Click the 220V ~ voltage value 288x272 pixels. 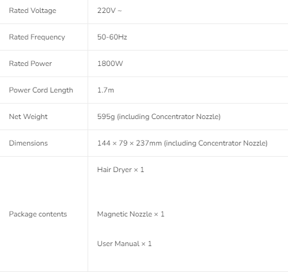tap(109, 10)
